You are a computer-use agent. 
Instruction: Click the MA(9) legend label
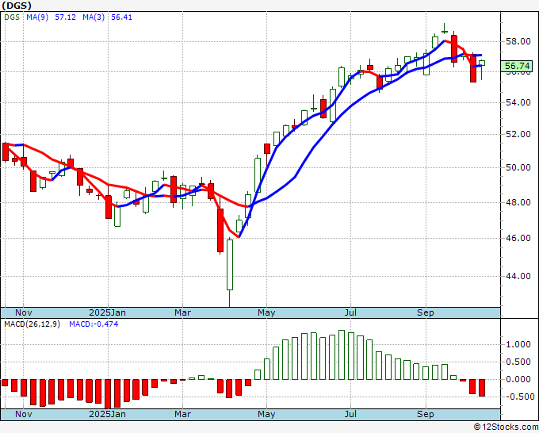point(37,17)
